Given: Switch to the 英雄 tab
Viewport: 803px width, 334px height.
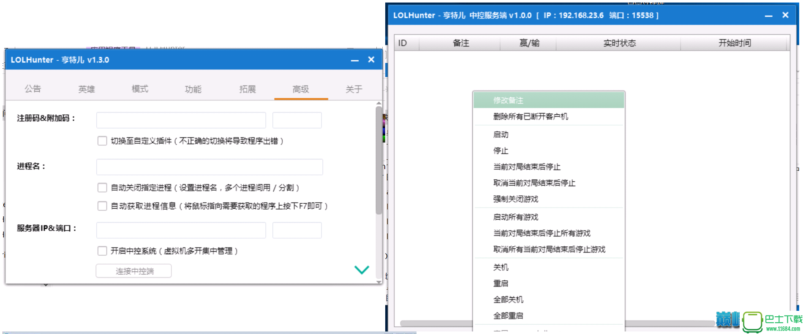Looking at the screenshot, I should (87, 89).
